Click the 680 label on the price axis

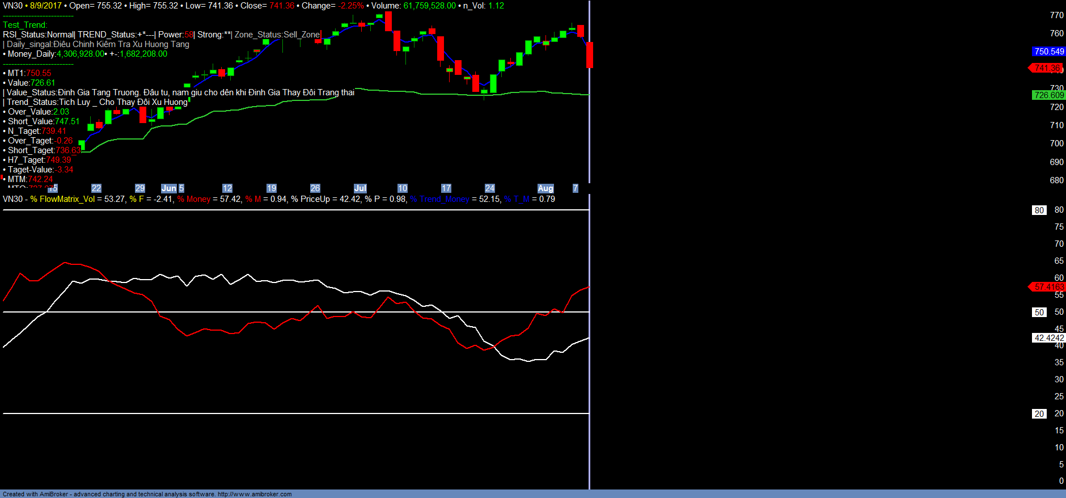[x=1057, y=180]
